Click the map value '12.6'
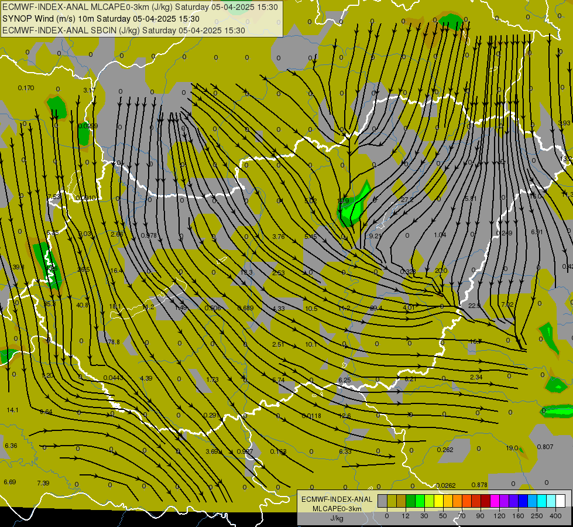 pos(345,416)
